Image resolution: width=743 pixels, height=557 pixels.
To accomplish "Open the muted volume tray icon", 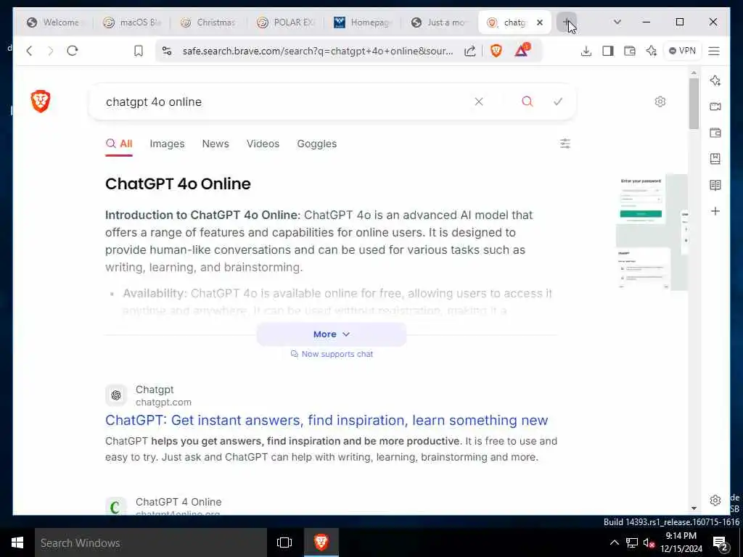I will pyautogui.click(x=649, y=542).
